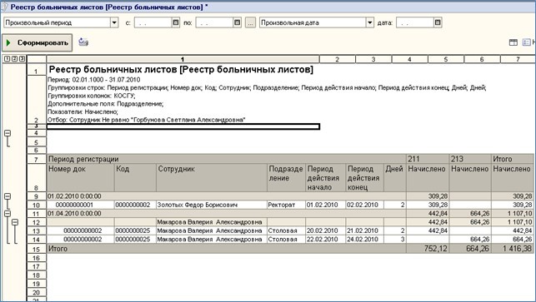Click the header panel toggle icon at right
Image resolution: width=536 pixels, height=302 pixels.
513,42
